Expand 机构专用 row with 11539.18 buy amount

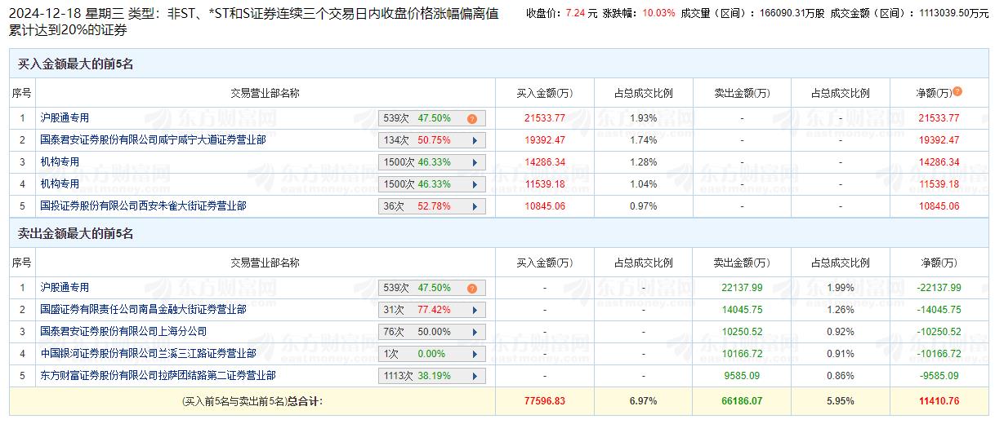point(475,185)
